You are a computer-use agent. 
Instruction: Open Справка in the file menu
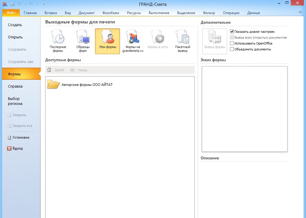(21, 86)
